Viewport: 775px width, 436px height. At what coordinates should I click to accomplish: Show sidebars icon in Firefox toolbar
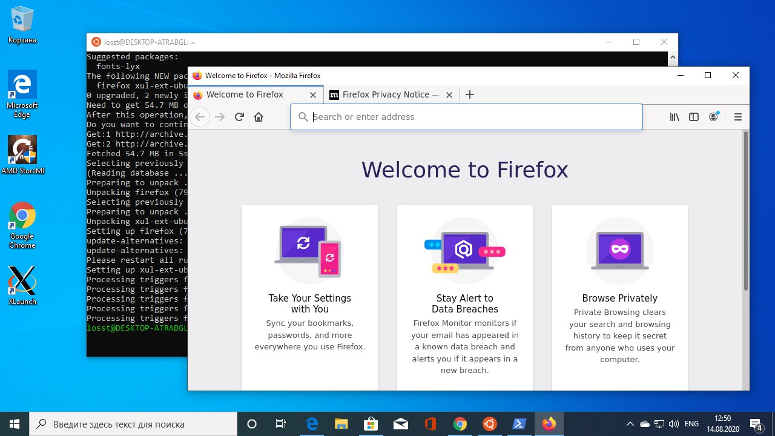click(x=694, y=117)
